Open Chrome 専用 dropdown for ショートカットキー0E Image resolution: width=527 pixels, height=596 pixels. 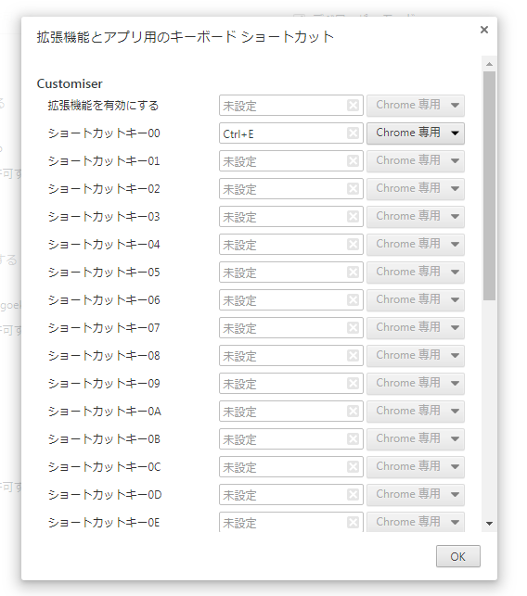416,522
